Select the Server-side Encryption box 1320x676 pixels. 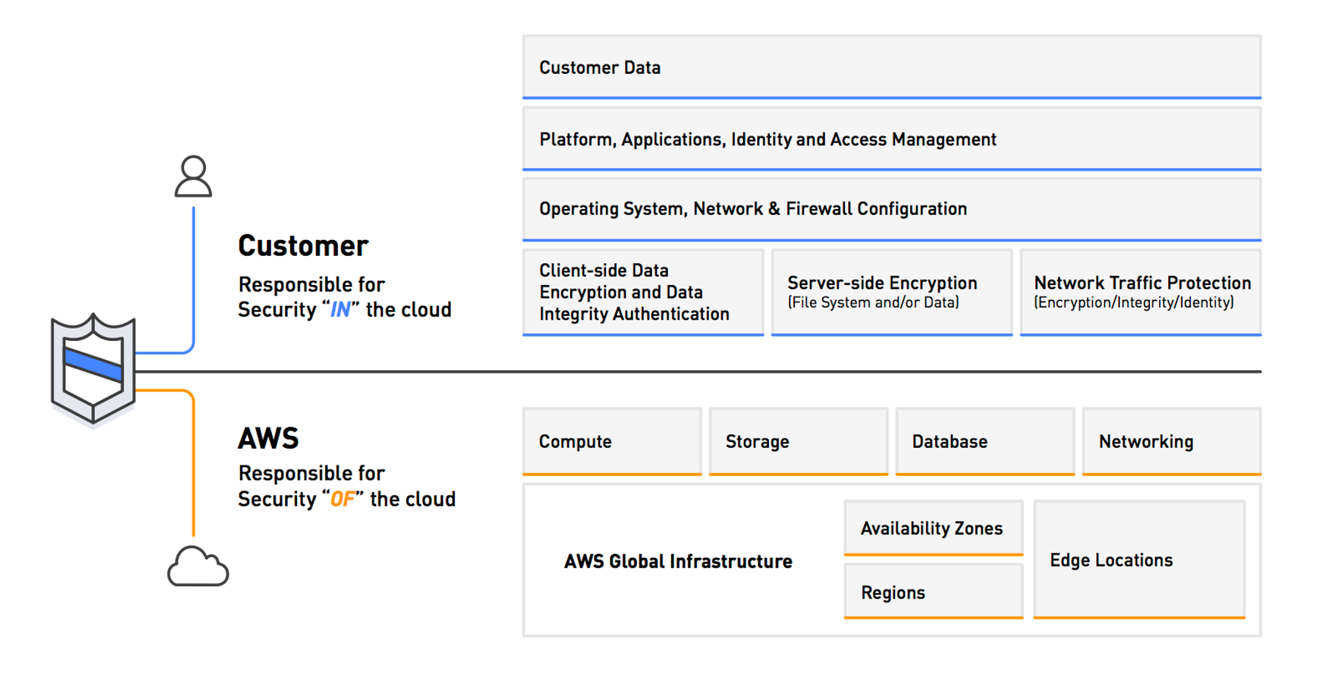point(891,292)
